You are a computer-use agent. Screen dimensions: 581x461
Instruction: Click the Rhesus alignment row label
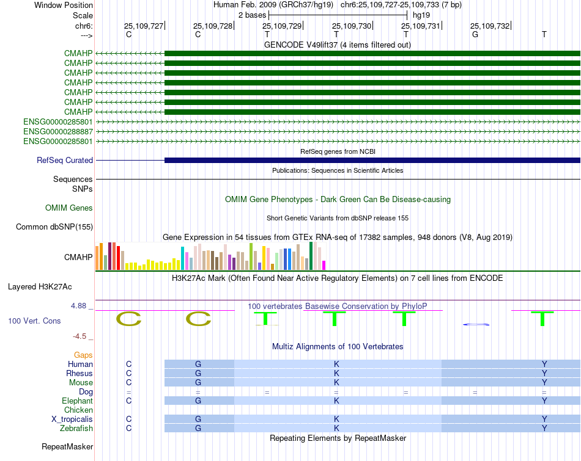tap(80, 373)
